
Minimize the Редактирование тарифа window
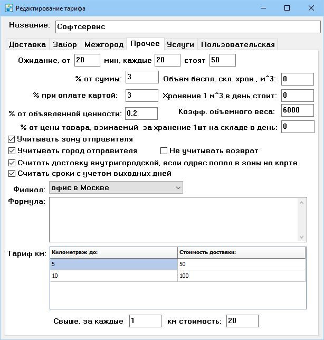263,8
